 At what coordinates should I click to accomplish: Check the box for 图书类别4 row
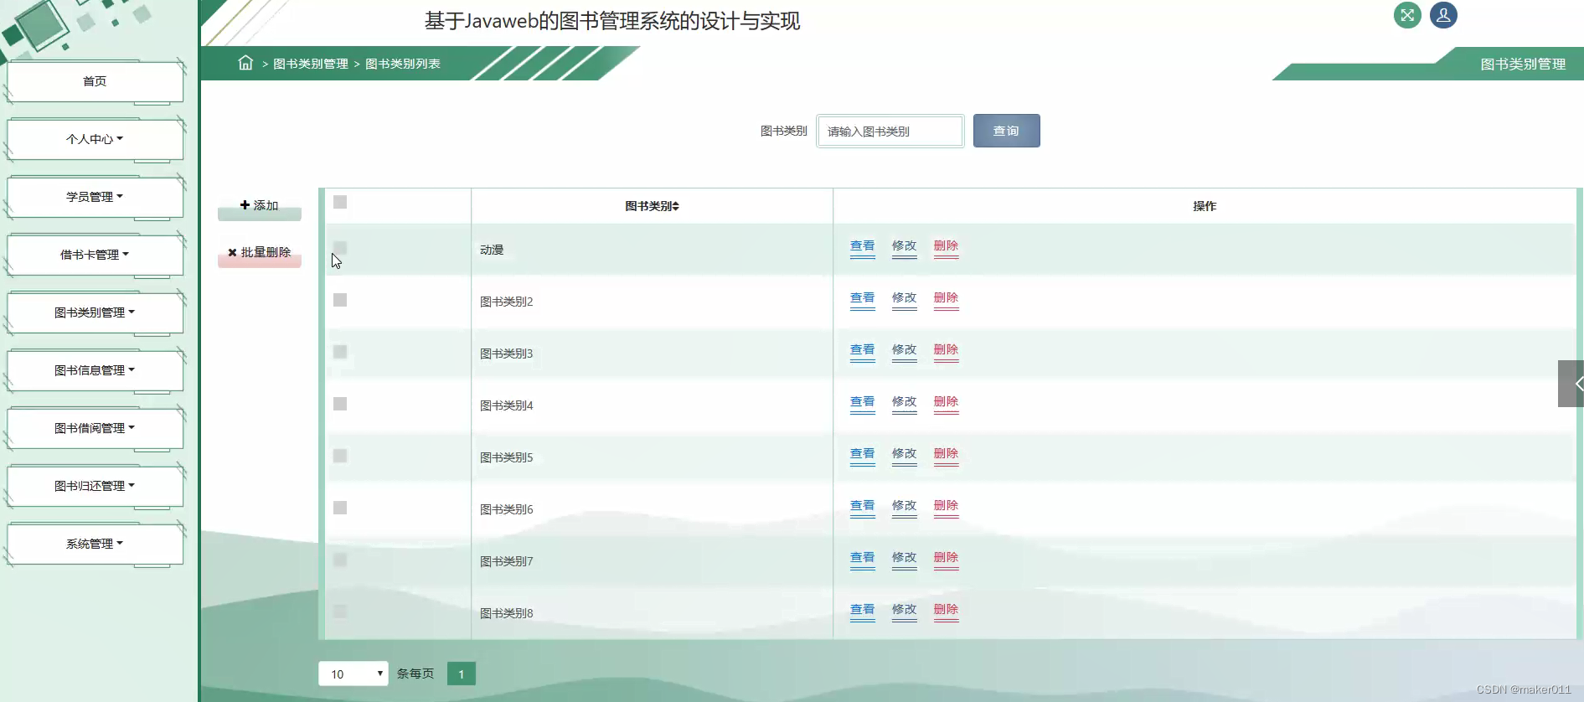tap(340, 404)
